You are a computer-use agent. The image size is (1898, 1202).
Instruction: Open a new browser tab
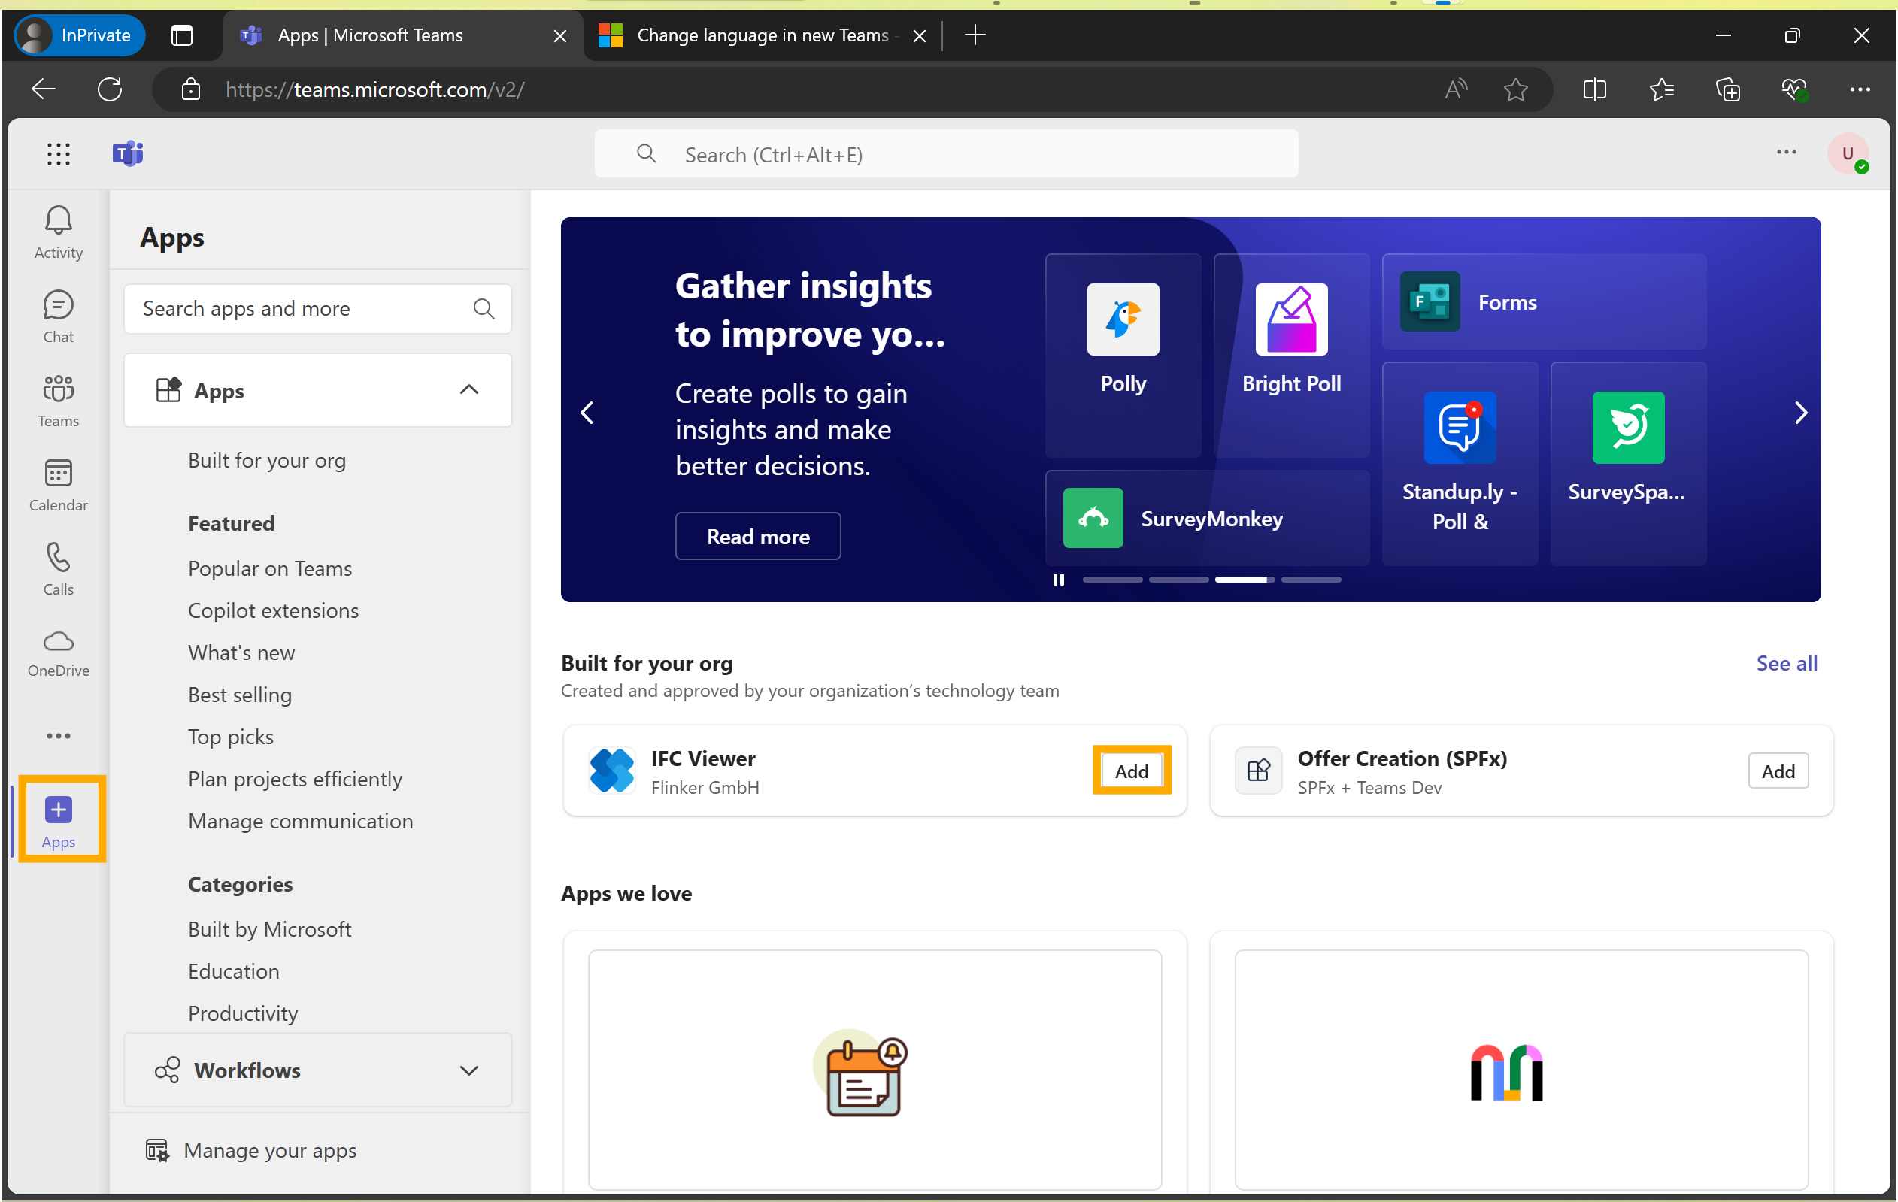tap(975, 35)
